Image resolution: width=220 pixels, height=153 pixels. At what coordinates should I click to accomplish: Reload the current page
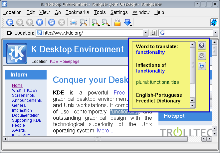tap(51, 23)
